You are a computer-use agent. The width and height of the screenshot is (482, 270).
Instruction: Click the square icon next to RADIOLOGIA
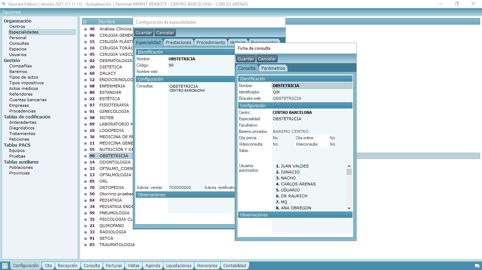85,232
